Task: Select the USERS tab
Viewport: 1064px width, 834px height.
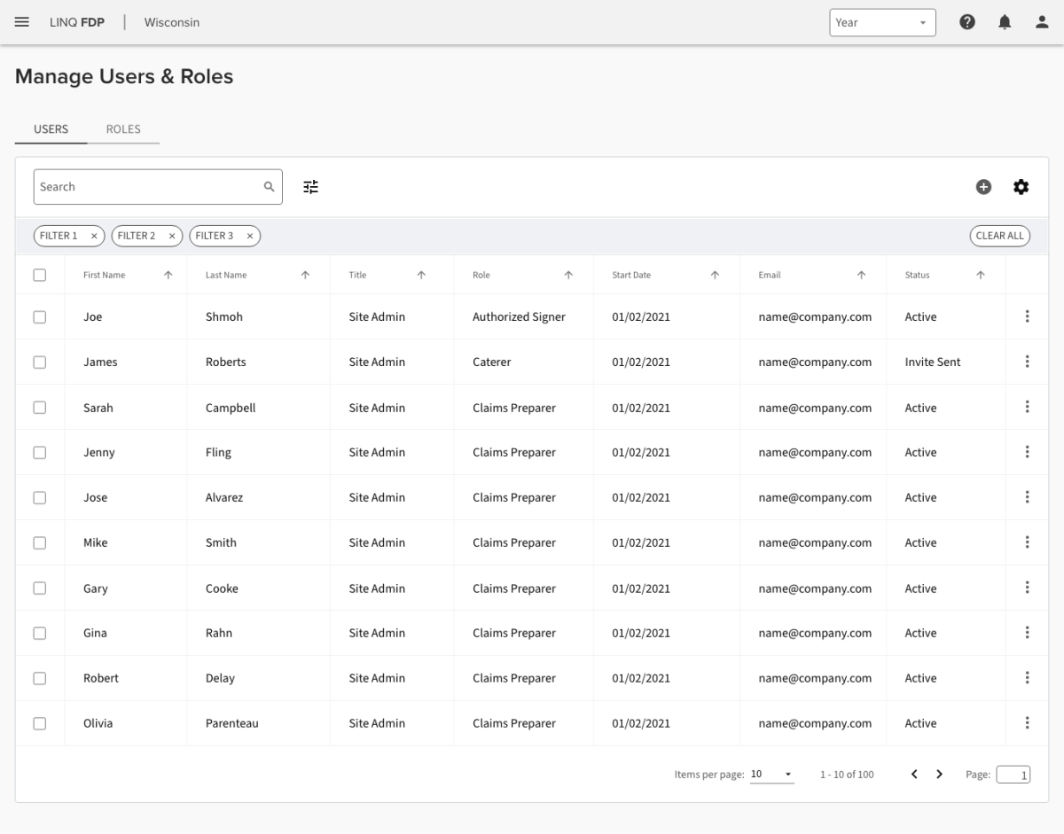Action: click(x=51, y=129)
